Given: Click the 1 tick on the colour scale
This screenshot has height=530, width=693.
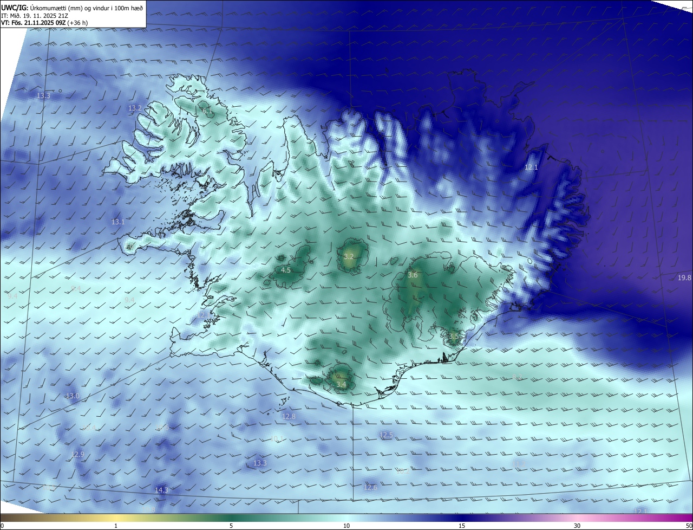Looking at the screenshot, I should pos(116,526).
